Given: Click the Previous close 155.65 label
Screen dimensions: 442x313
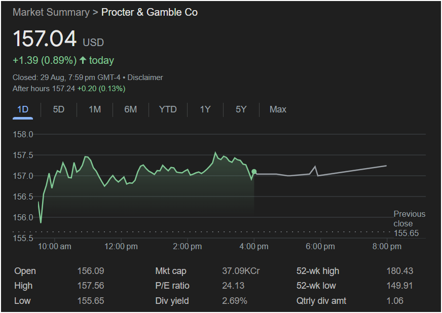Looking at the screenshot, I should [409, 223].
